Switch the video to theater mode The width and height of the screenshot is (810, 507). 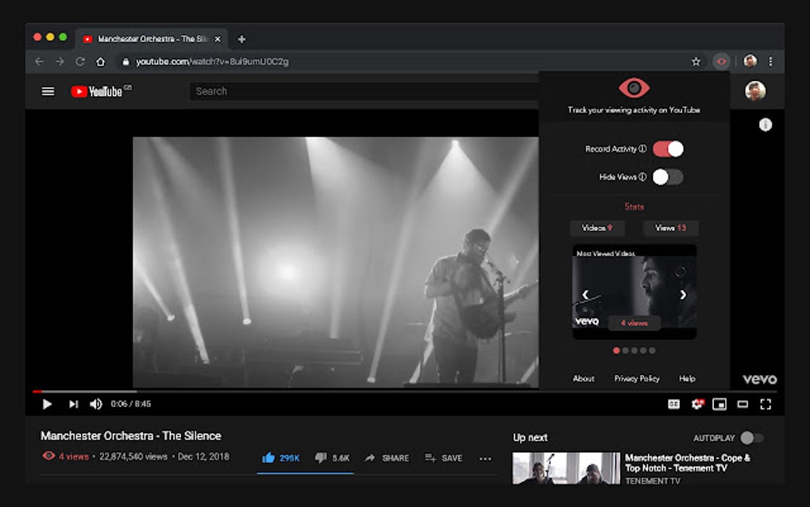coord(742,404)
